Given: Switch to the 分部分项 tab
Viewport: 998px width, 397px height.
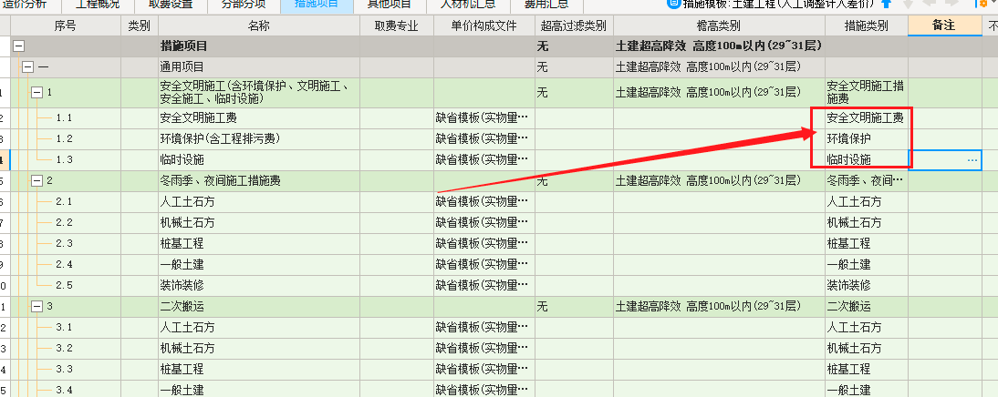Looking at the screenshot, I should point(244,5).
